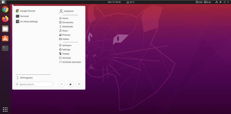
Task: Open the Pictures folder shortcut
Action: (65, 35)
